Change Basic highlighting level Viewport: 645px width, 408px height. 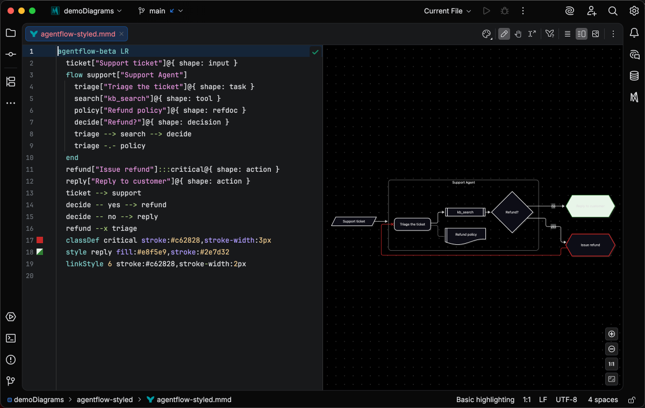[x=485, y=399]
